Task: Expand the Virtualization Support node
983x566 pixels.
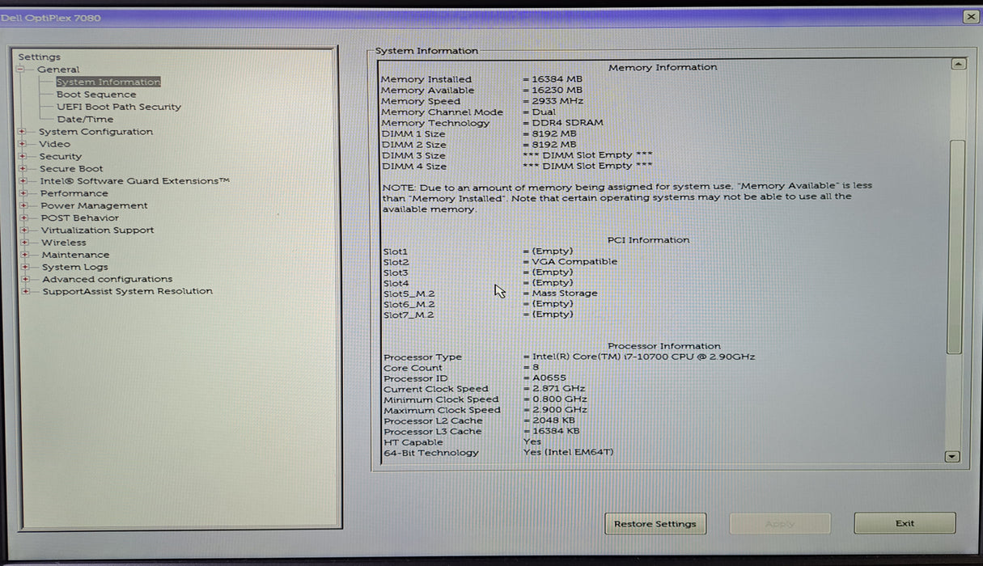Action: [24, 230]
